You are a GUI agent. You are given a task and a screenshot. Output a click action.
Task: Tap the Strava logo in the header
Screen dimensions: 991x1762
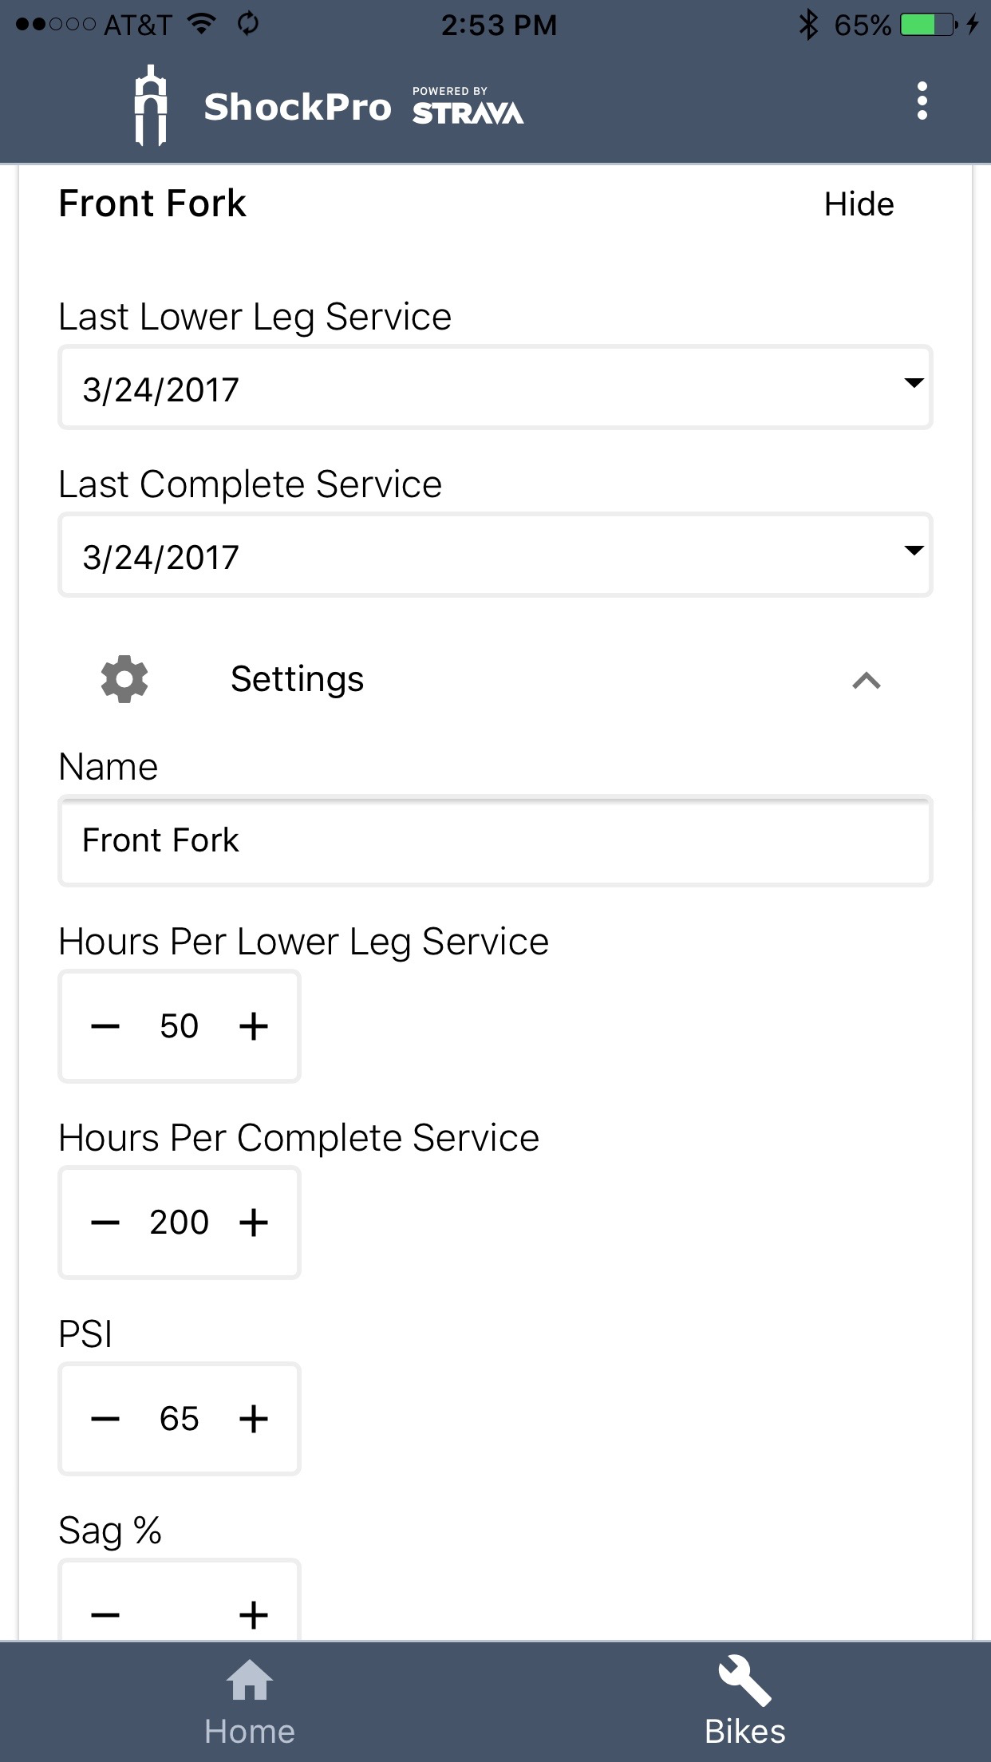tap(467, 113)
